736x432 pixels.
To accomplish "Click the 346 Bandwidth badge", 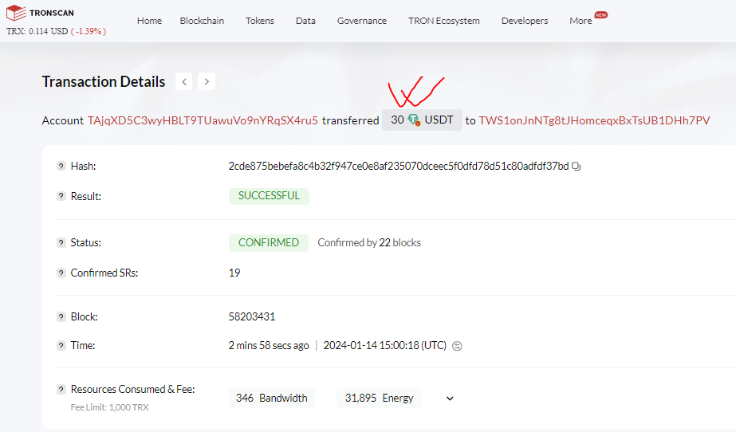I will (x=272, y=398).
